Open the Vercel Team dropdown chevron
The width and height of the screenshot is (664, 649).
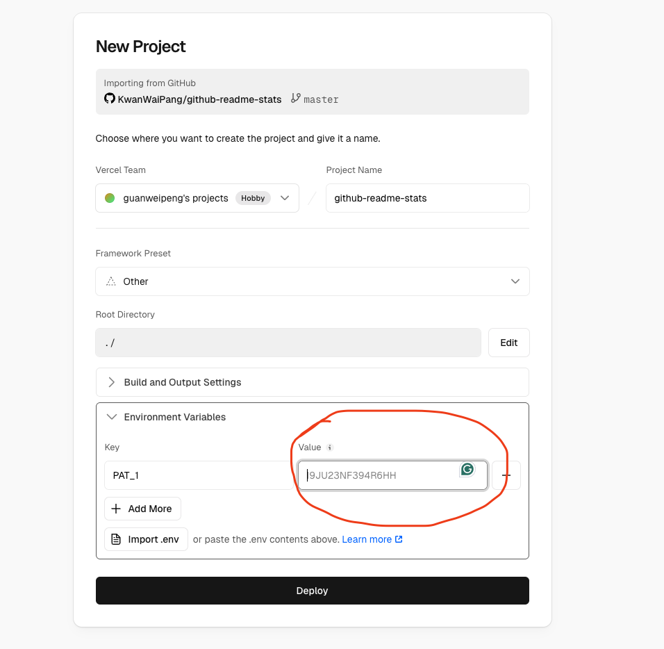[x=285, y=198]
